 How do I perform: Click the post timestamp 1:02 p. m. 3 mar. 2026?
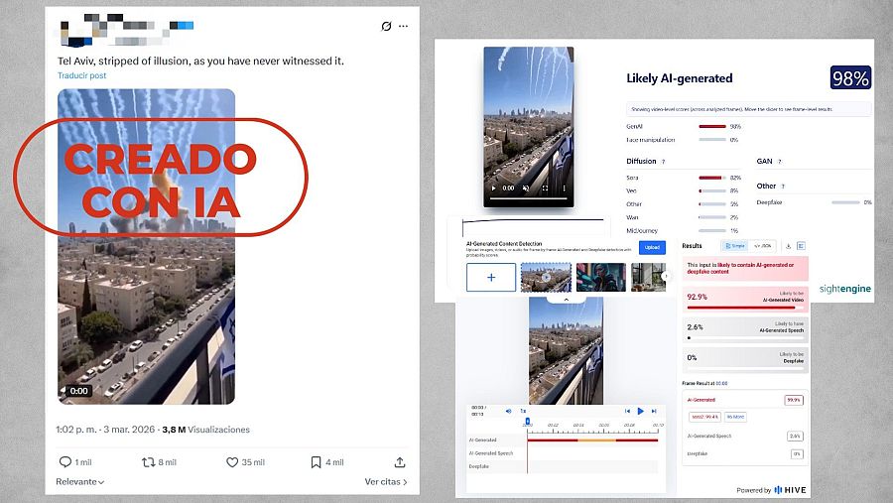105,430
